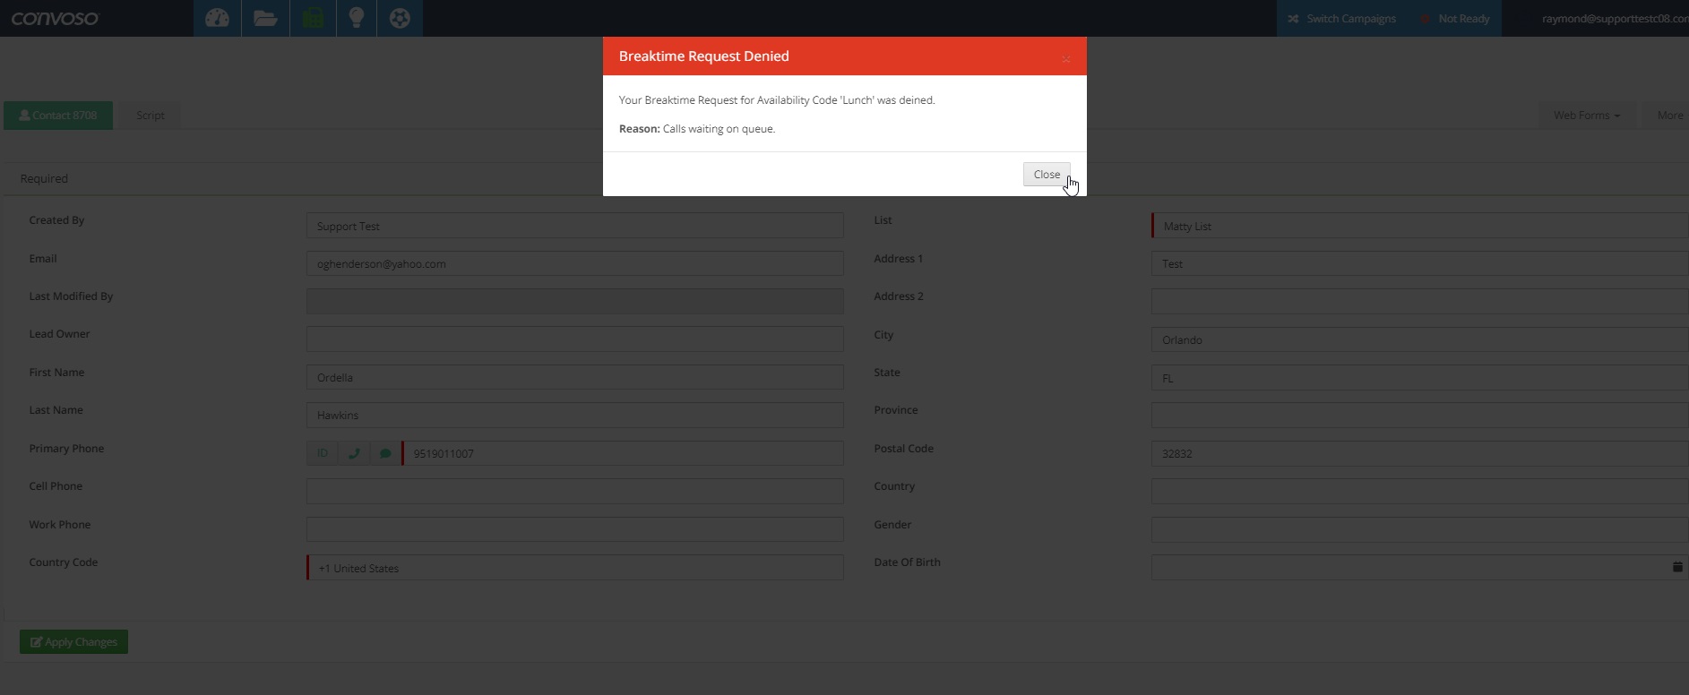Click the ID button beside Primary Phone
The height and width of the screenshot is (695, 1689).
323,453
